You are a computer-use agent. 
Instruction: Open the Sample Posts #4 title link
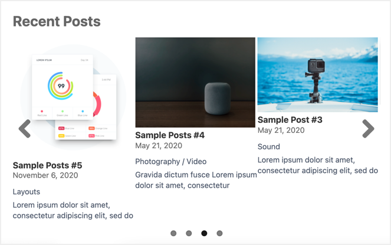point(170,135)
